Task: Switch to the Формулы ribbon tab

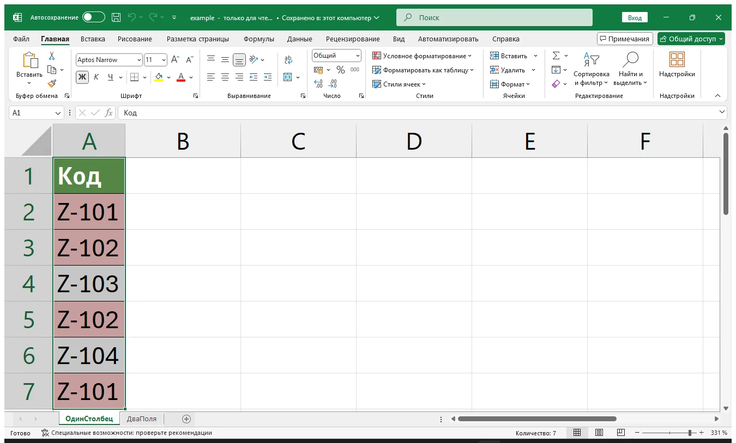Action: click(x=259, y=39)
